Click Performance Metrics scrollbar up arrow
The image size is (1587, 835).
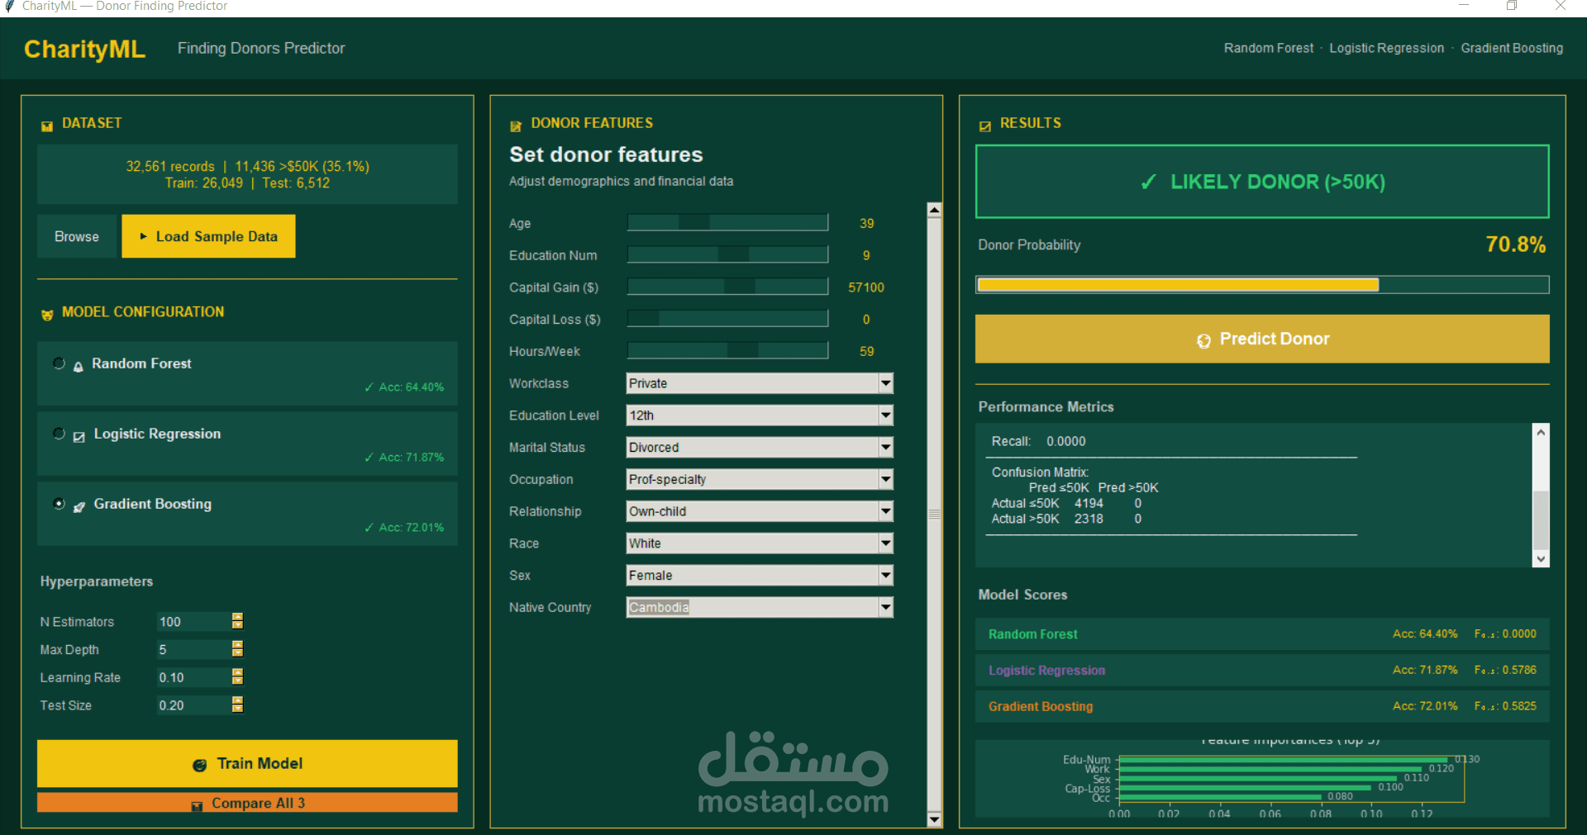point(1541,431)
